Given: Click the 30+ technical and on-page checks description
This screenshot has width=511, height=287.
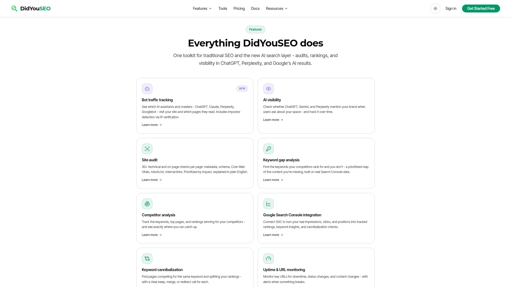Looking at the screenshot, I should (195, 169).
